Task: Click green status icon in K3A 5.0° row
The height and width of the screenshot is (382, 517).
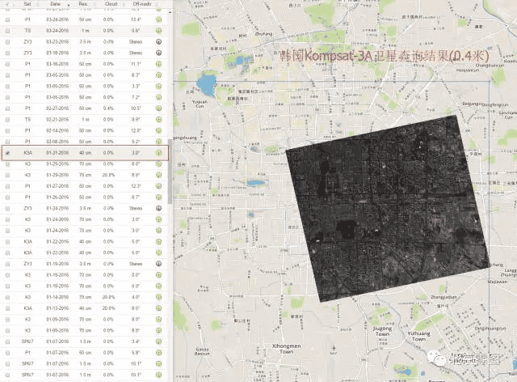Action: click(x=158, y=241)
